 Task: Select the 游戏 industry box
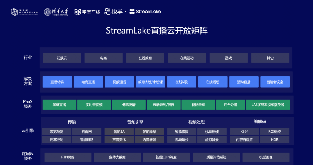[229, 58]
